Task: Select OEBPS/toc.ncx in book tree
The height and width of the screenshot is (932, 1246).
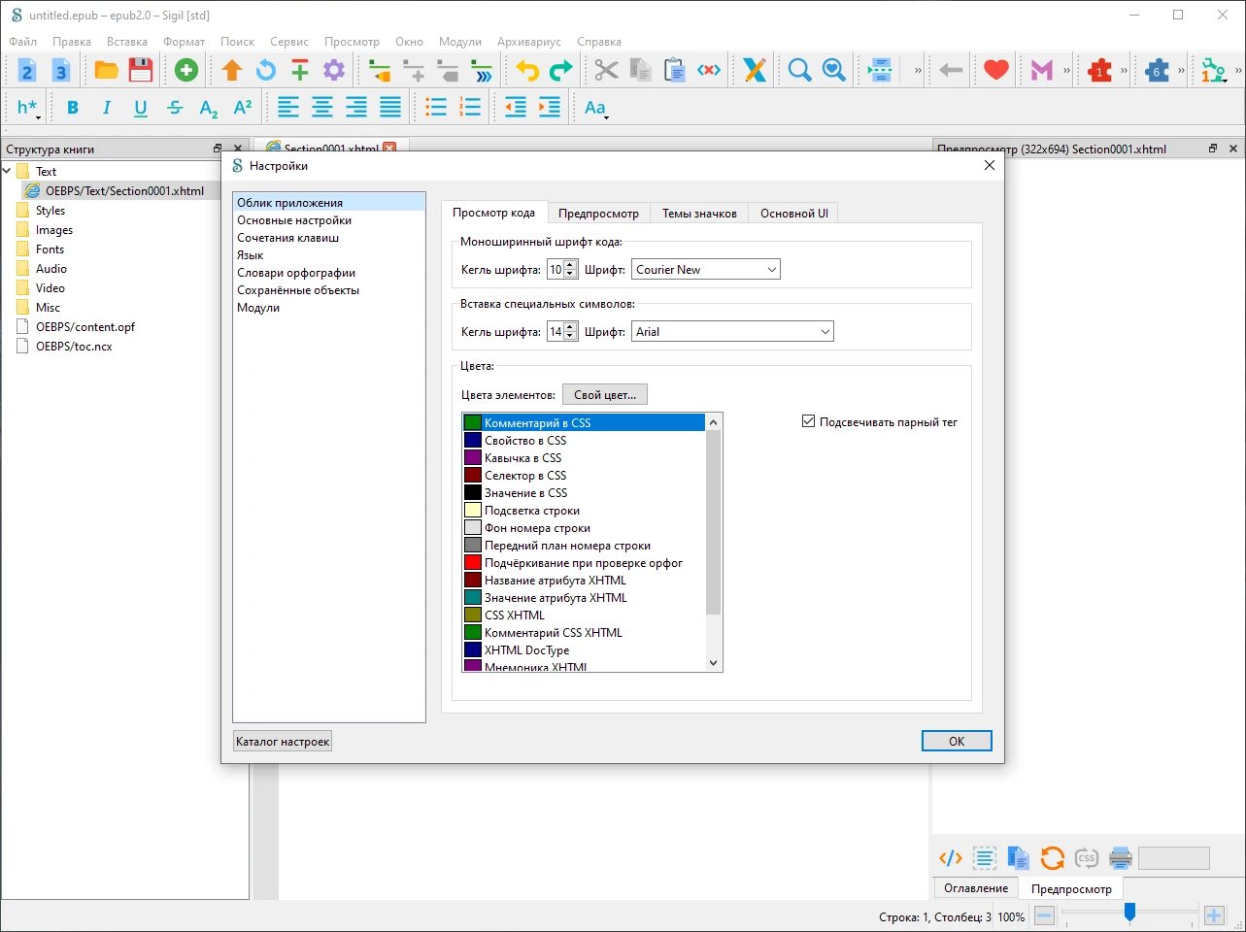Action: 74,347
